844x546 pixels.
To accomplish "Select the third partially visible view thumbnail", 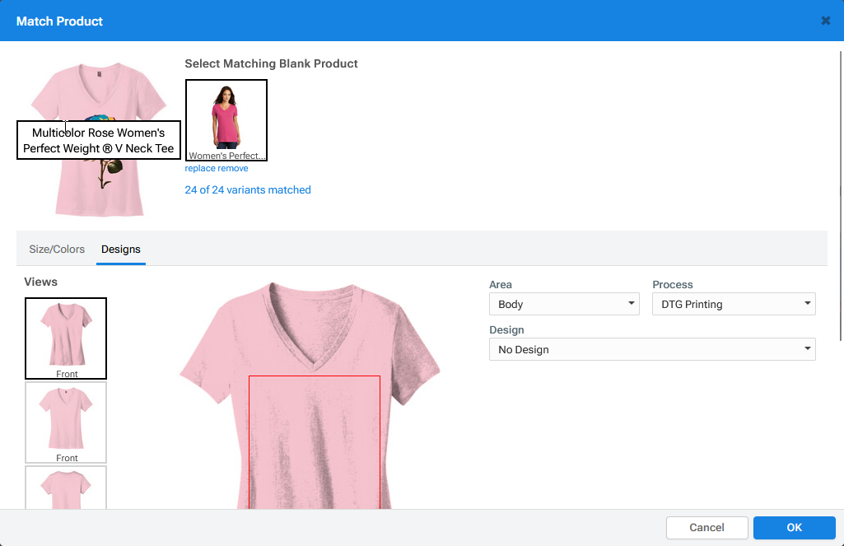I will point(66,488).
